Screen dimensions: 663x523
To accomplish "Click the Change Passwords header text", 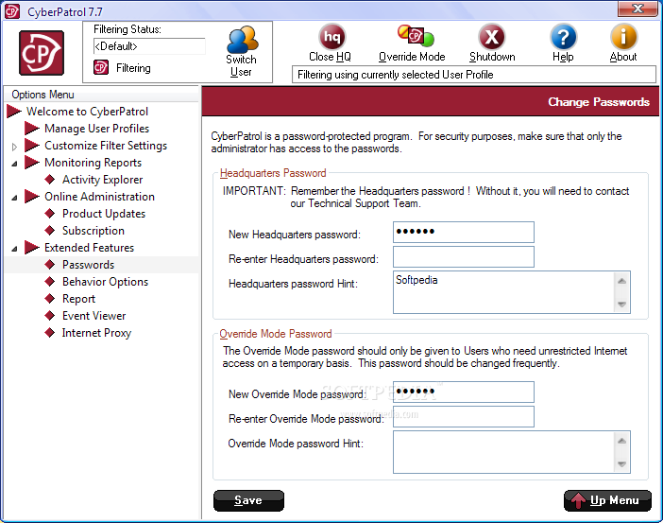I will [x=599, y=102].
